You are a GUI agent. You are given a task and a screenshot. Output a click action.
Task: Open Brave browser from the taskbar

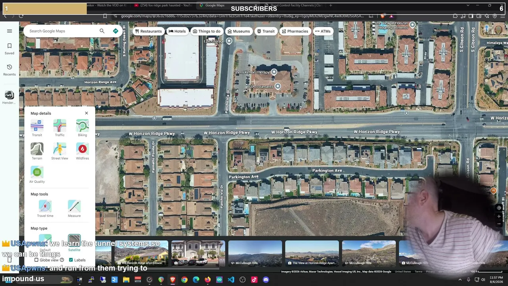[173, 280]
